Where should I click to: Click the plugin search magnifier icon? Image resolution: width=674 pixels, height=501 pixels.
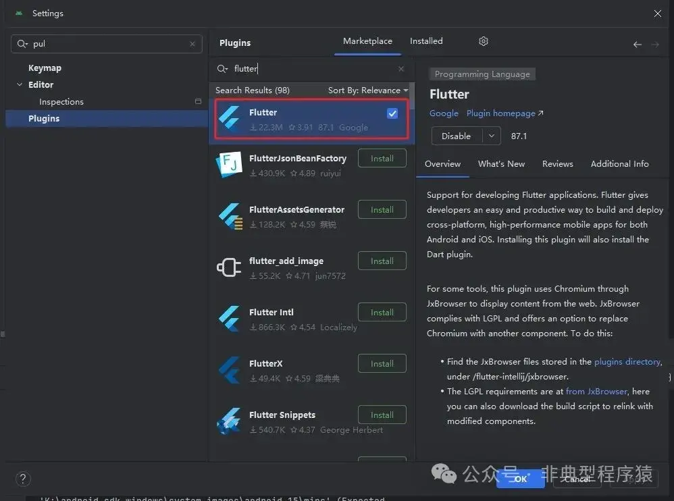(x=222, y=69)
